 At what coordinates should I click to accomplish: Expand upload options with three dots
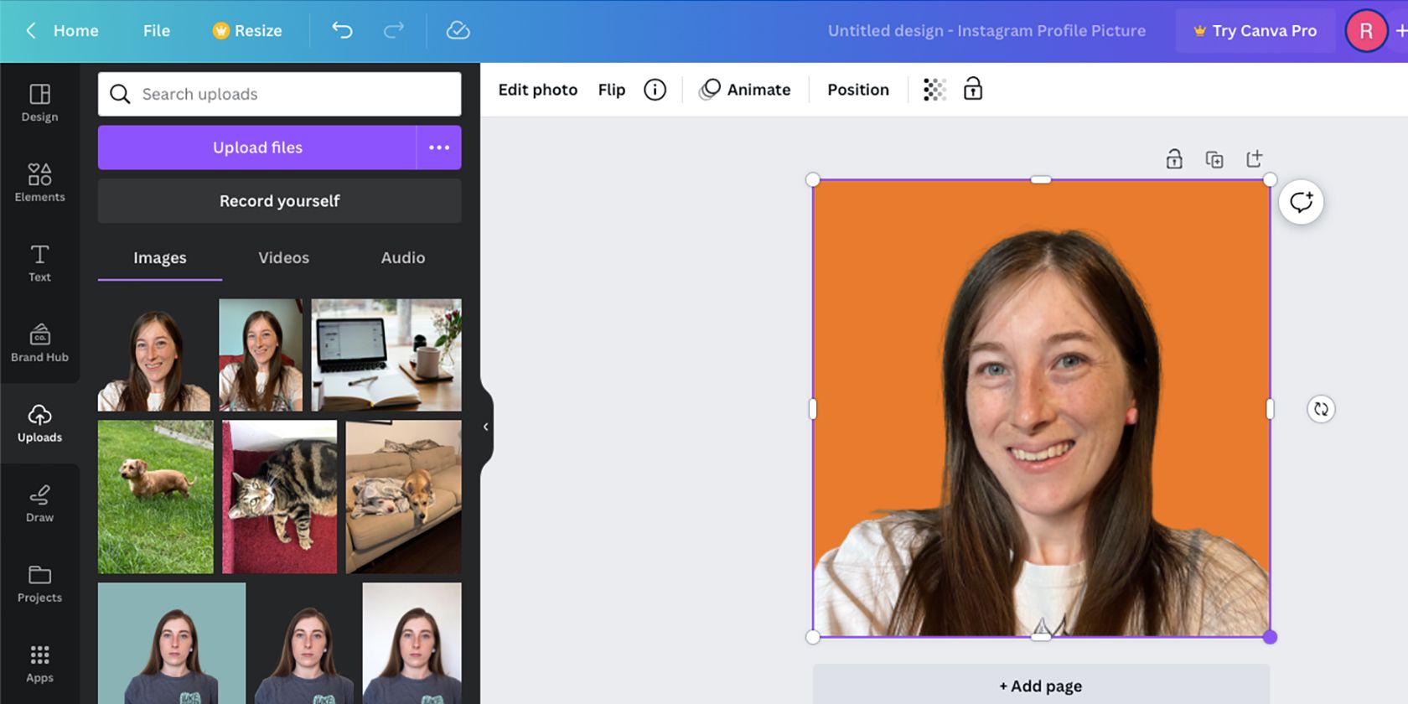point(439,148)
